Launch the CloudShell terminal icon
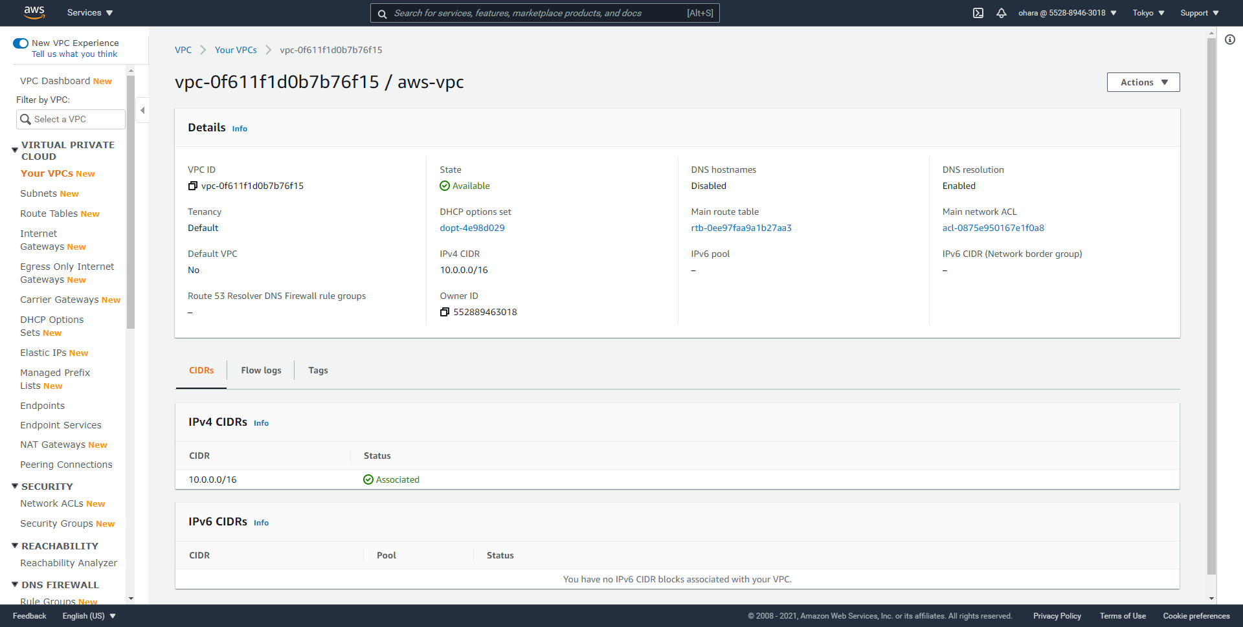The height and width of the screenshot is (627, 1243). [978, 13]
